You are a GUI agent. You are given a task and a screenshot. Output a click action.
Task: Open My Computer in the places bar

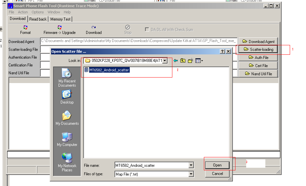click(x=67, y=139)
